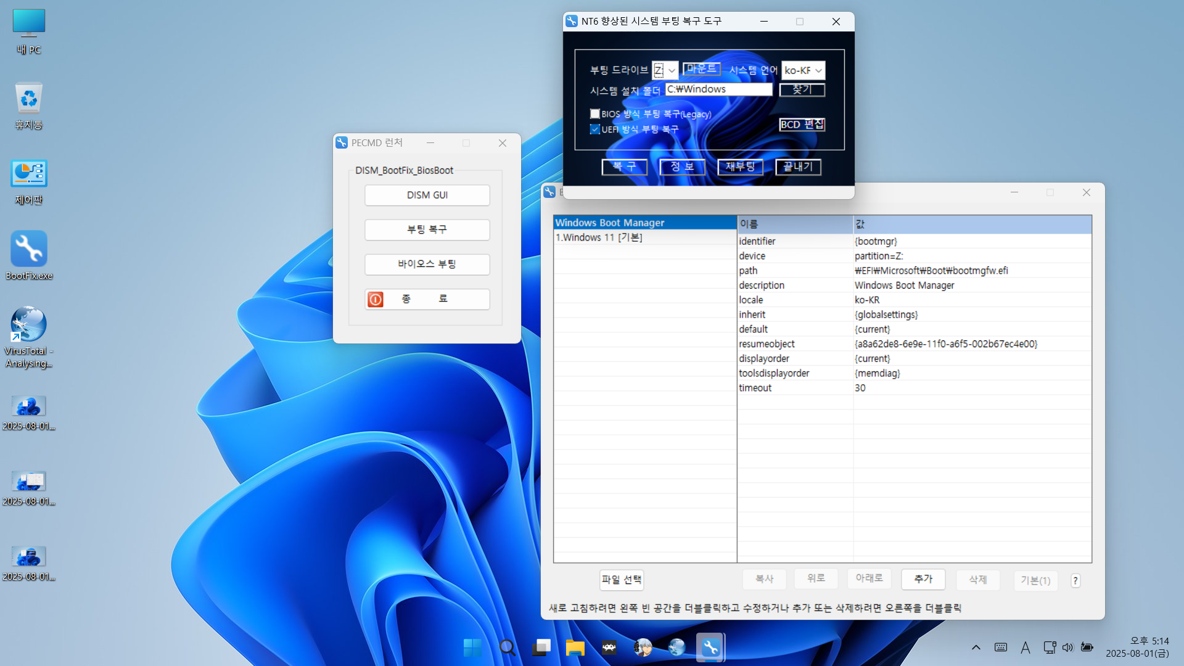This screenshot has width=1184, height=666.
Task: Open the VirusTotal shortcut on the desktop
Action: (x=28, y=325)
